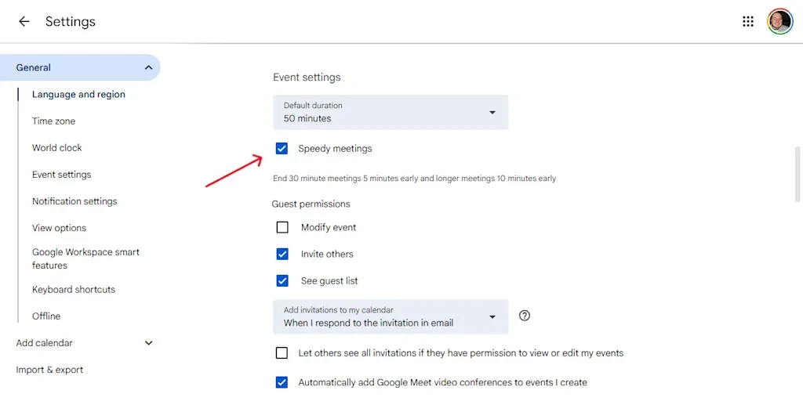Uncheck the See guest list checkbox
Image resolution: width=803 pixels, height=401 pixels.
coord(282,281)
